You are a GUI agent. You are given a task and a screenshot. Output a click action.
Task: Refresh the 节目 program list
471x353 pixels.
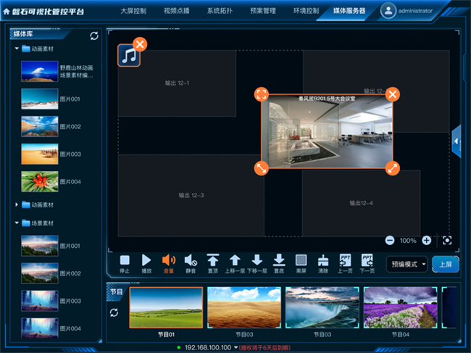tap(114, 312)
